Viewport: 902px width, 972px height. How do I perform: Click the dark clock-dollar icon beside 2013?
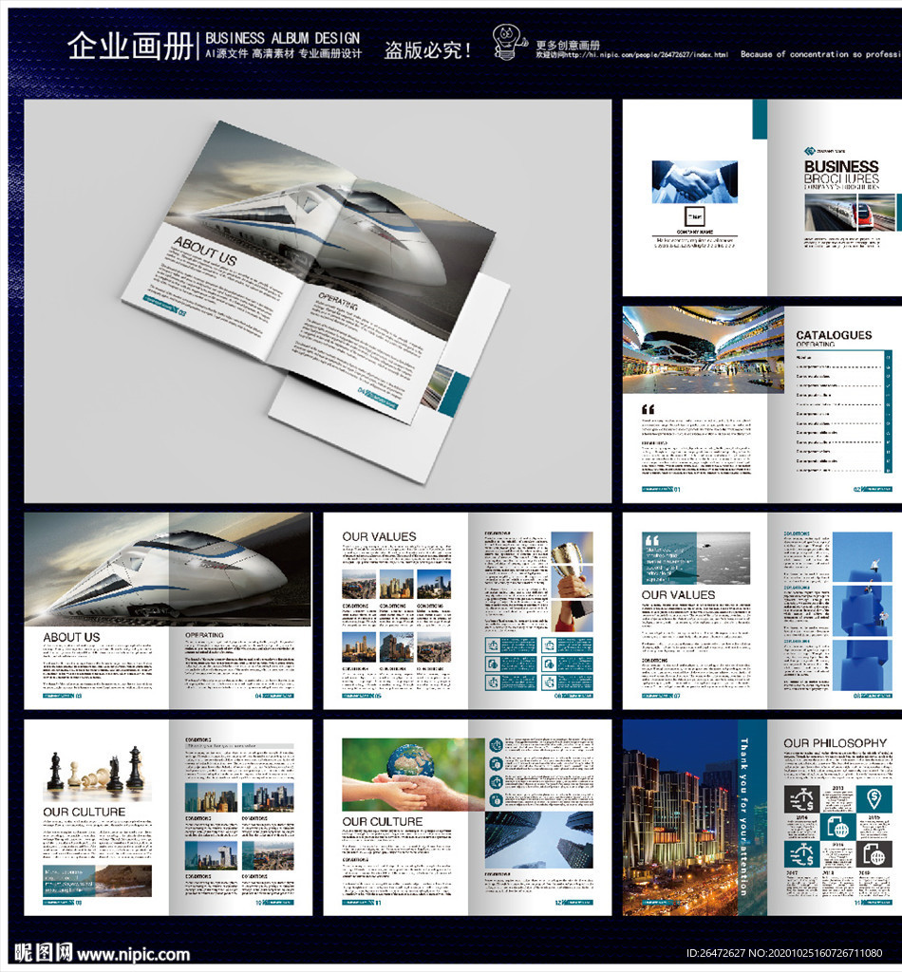pyautogui.click(x=801, y=799)
